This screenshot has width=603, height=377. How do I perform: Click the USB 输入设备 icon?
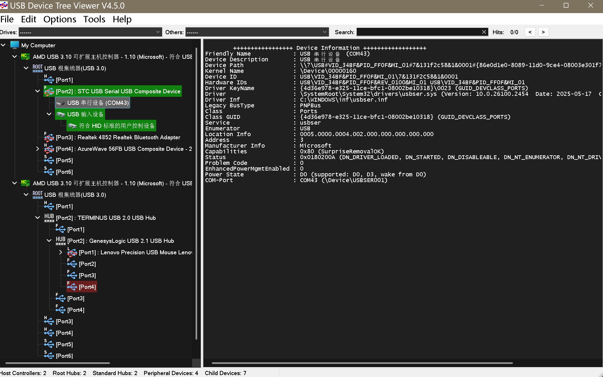pos(61,114)
